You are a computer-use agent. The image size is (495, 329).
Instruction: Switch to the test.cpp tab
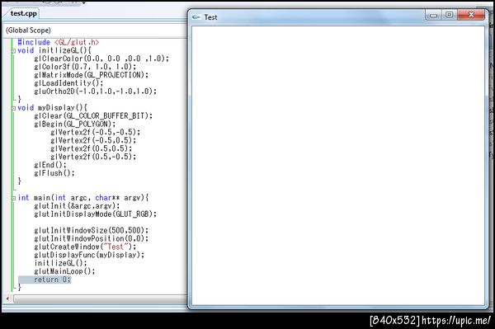click(23, 13)
